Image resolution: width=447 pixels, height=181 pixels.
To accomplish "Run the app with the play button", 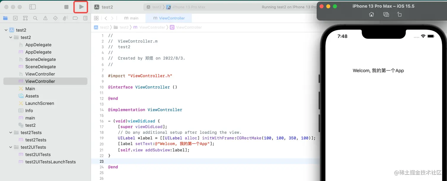I will click(x=81, y=7).
